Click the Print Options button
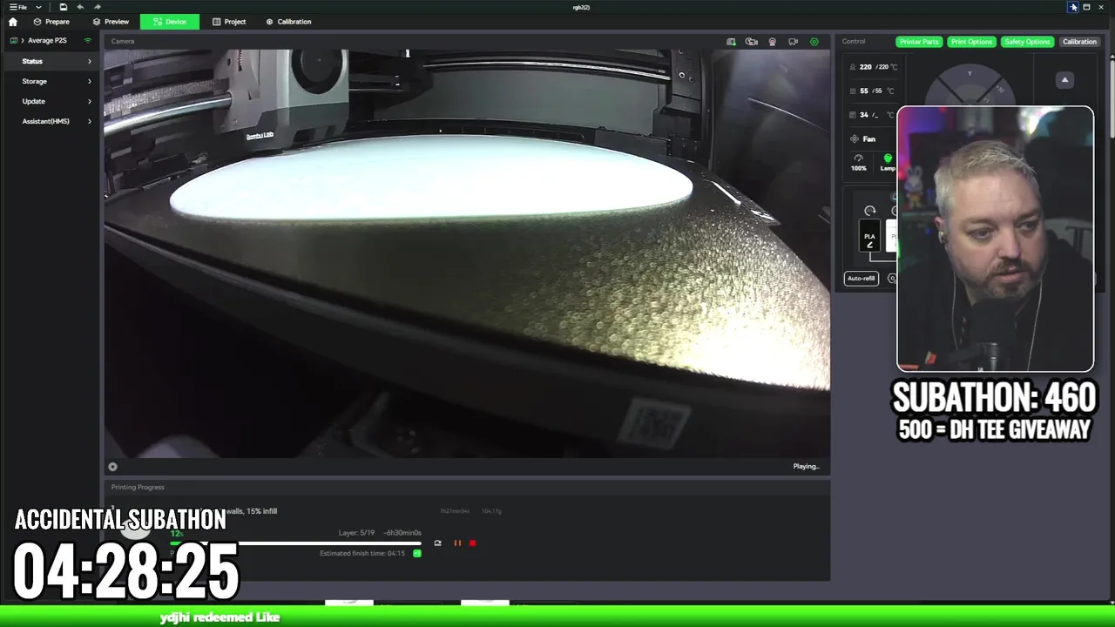Viewport: 1115px width, 627px height. [x=971, y=42]
